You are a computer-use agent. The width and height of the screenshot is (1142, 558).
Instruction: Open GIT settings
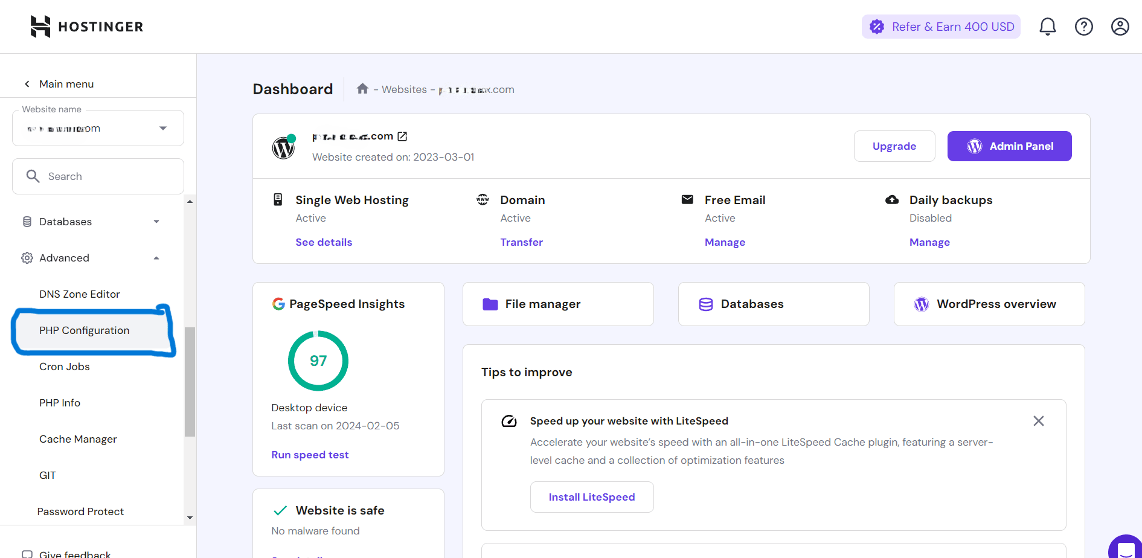coord(48,475)
